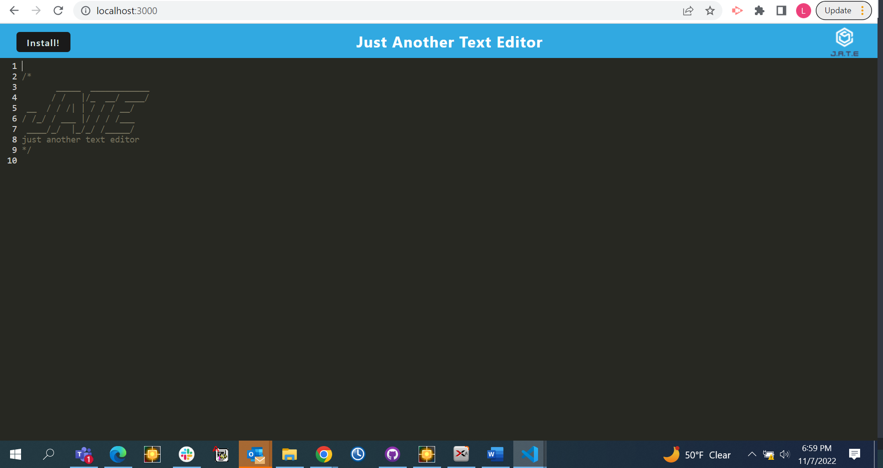Launch Visual Studio Code from the taskbar
Viewport: 883px width, 468px height.
coord(529,454)
